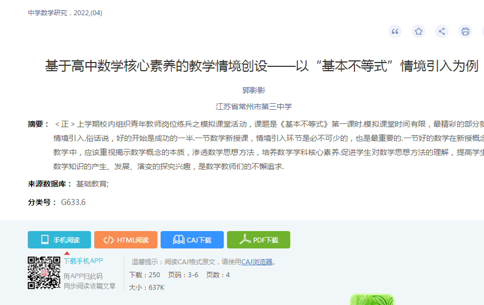Select classification number G633.6
This screenshot has width=484, height=305.
pyautogui.click(x=73, y=202)
